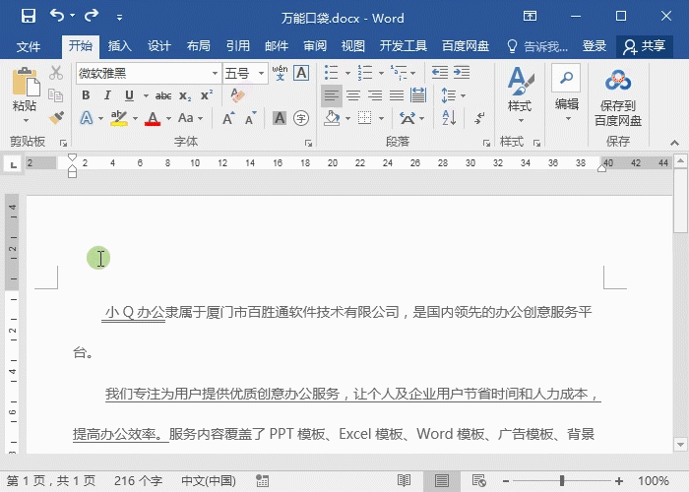The image size is (689, 492).
Task: Click the zoom slider in status bar
Action: (x=561, y=481)
